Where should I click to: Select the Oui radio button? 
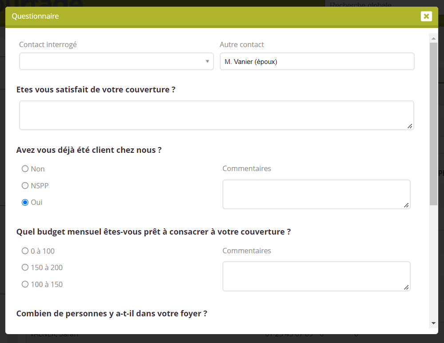pos(25,202)
